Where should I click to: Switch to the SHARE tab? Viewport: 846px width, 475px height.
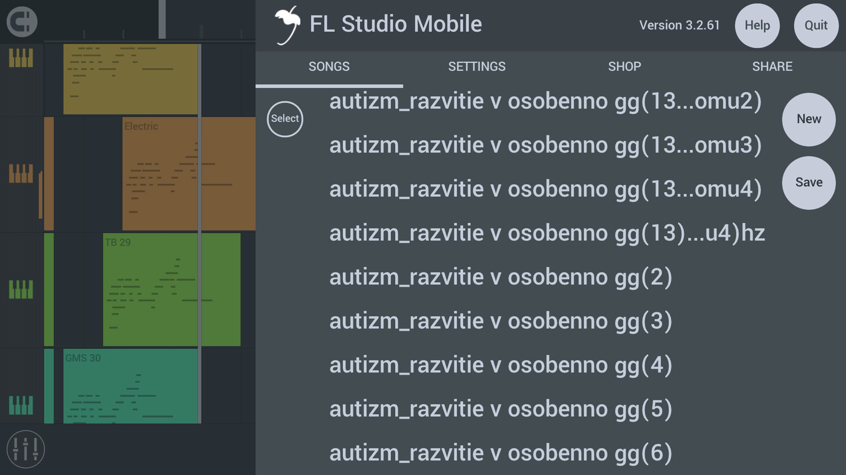point(772,66)
